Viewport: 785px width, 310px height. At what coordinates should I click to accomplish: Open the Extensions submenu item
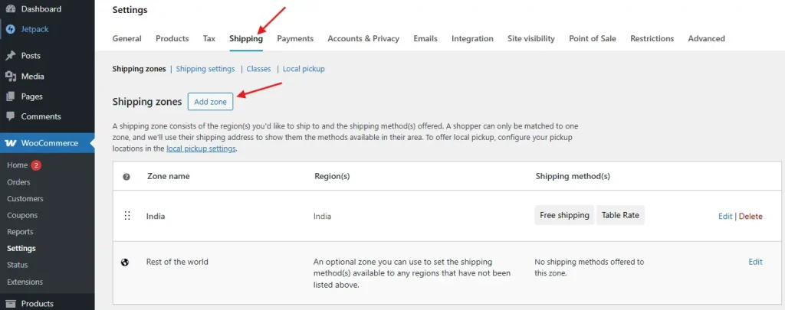pyautogui.click(x=25, y=282)
